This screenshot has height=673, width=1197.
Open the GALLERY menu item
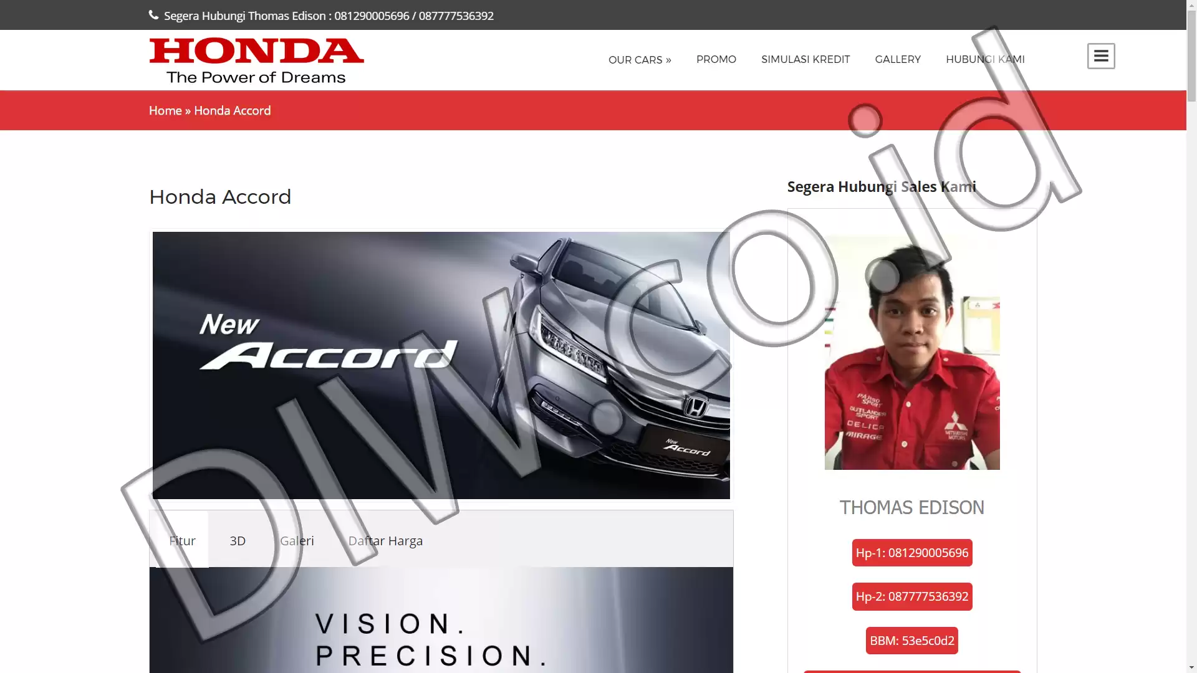pyautogui.click(x=897, y=59)
